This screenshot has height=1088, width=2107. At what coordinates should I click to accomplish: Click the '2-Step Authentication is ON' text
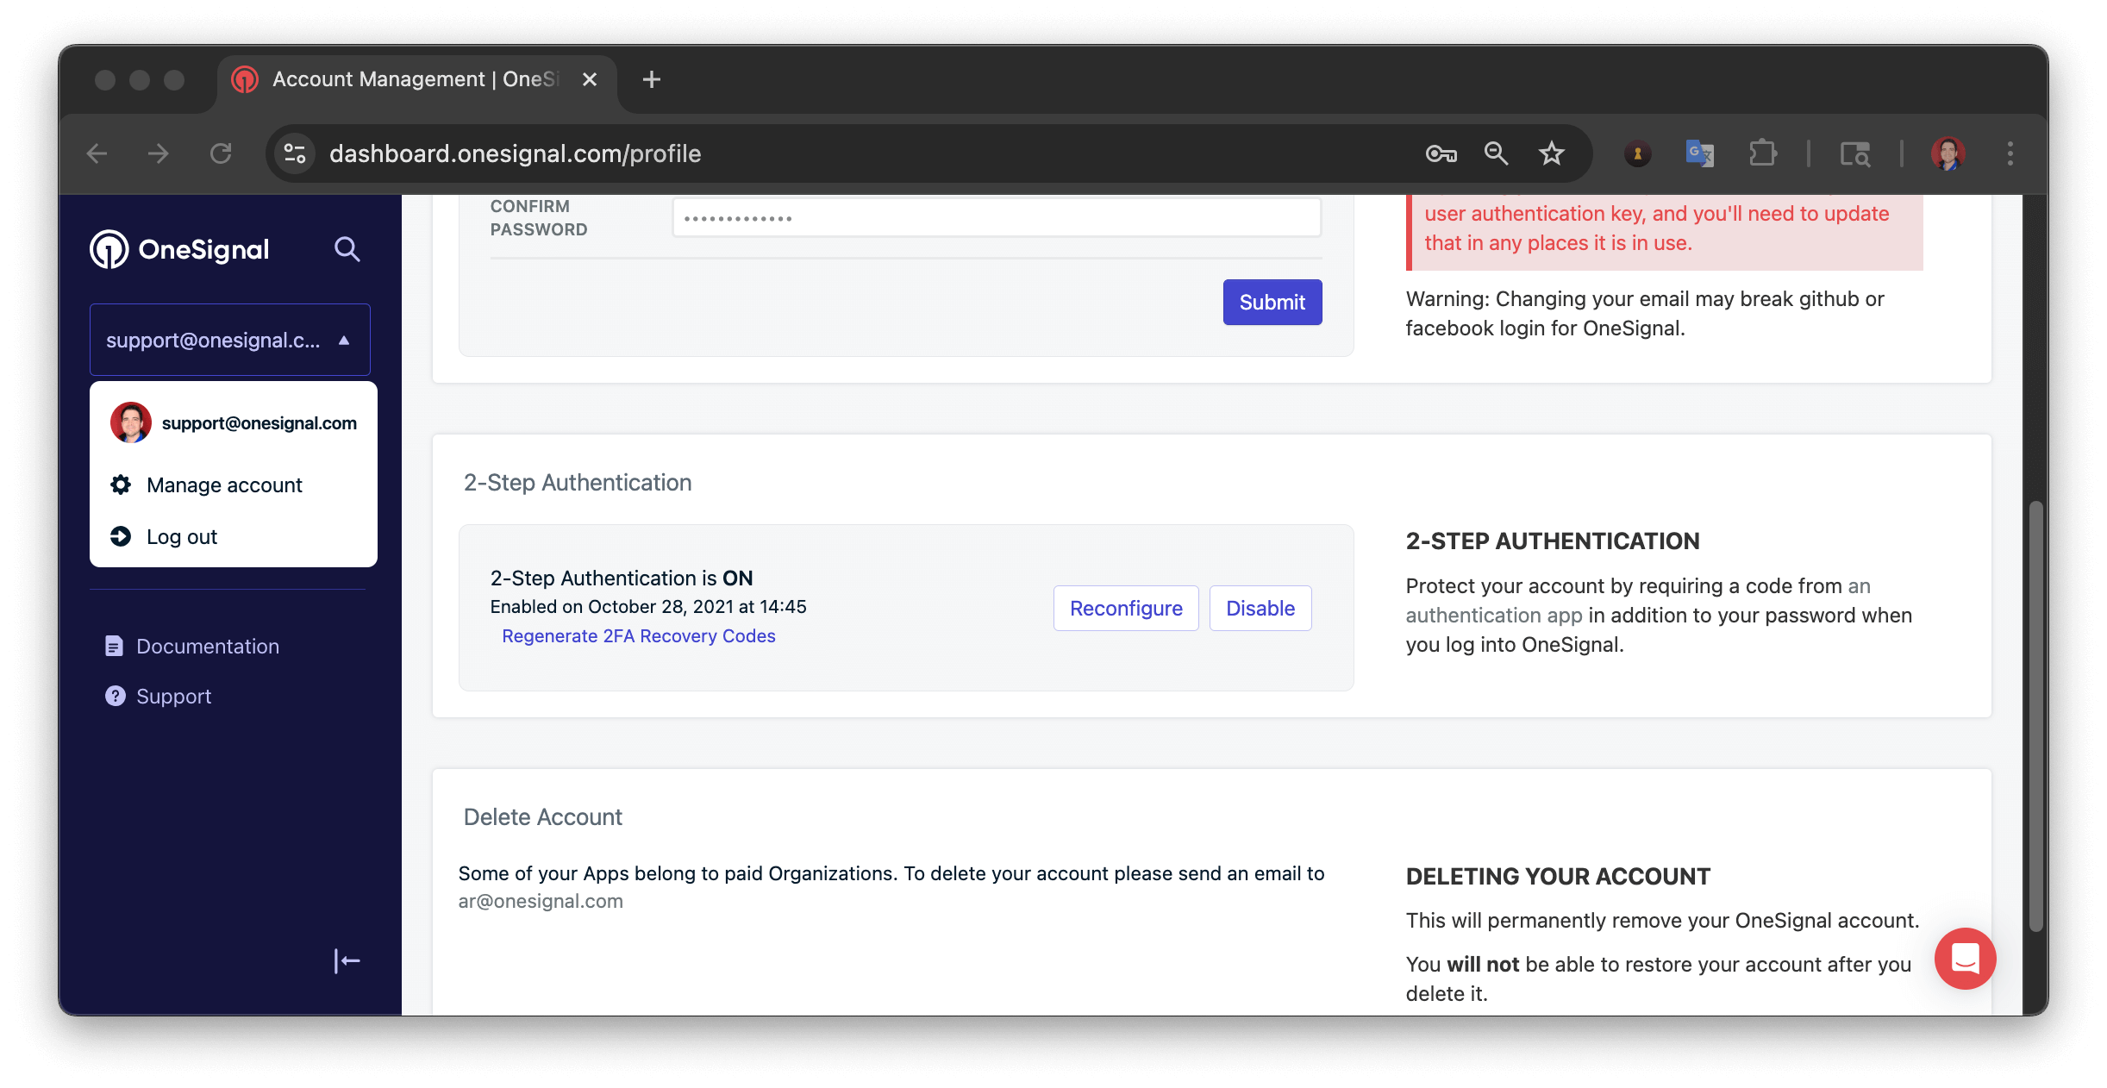622,578
